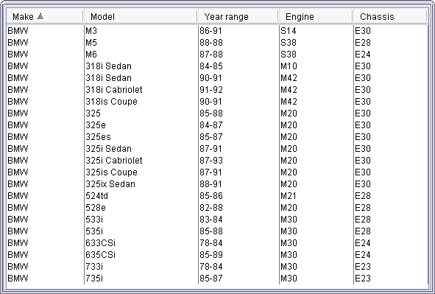Click the S38 engine cell in the M5 row

pyautogui.click(x=316, y=43)
